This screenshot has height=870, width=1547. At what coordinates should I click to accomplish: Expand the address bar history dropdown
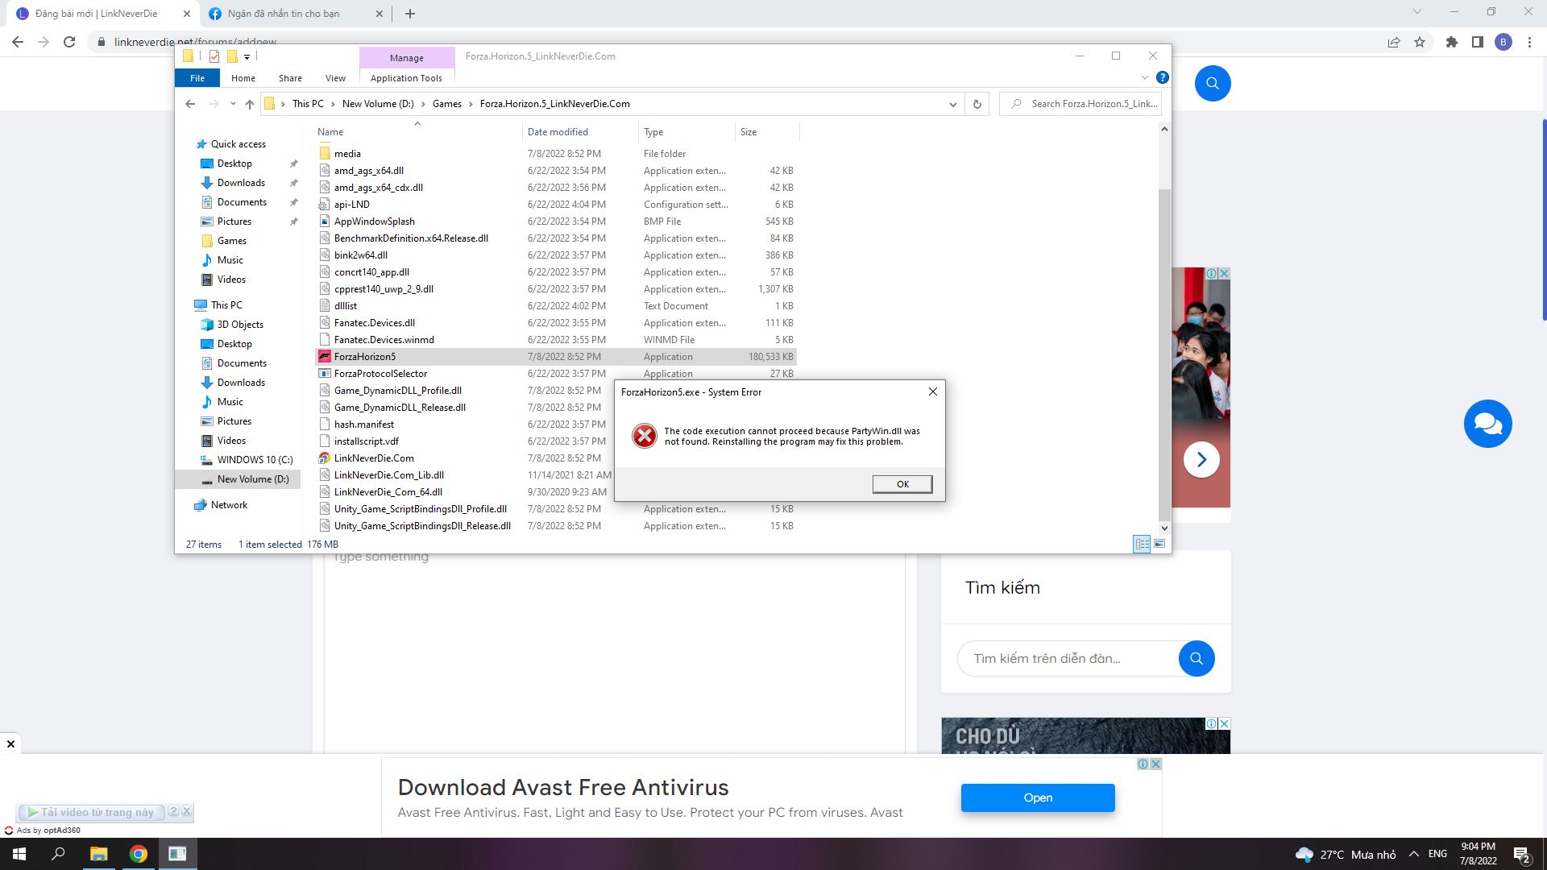pos(952,104)
